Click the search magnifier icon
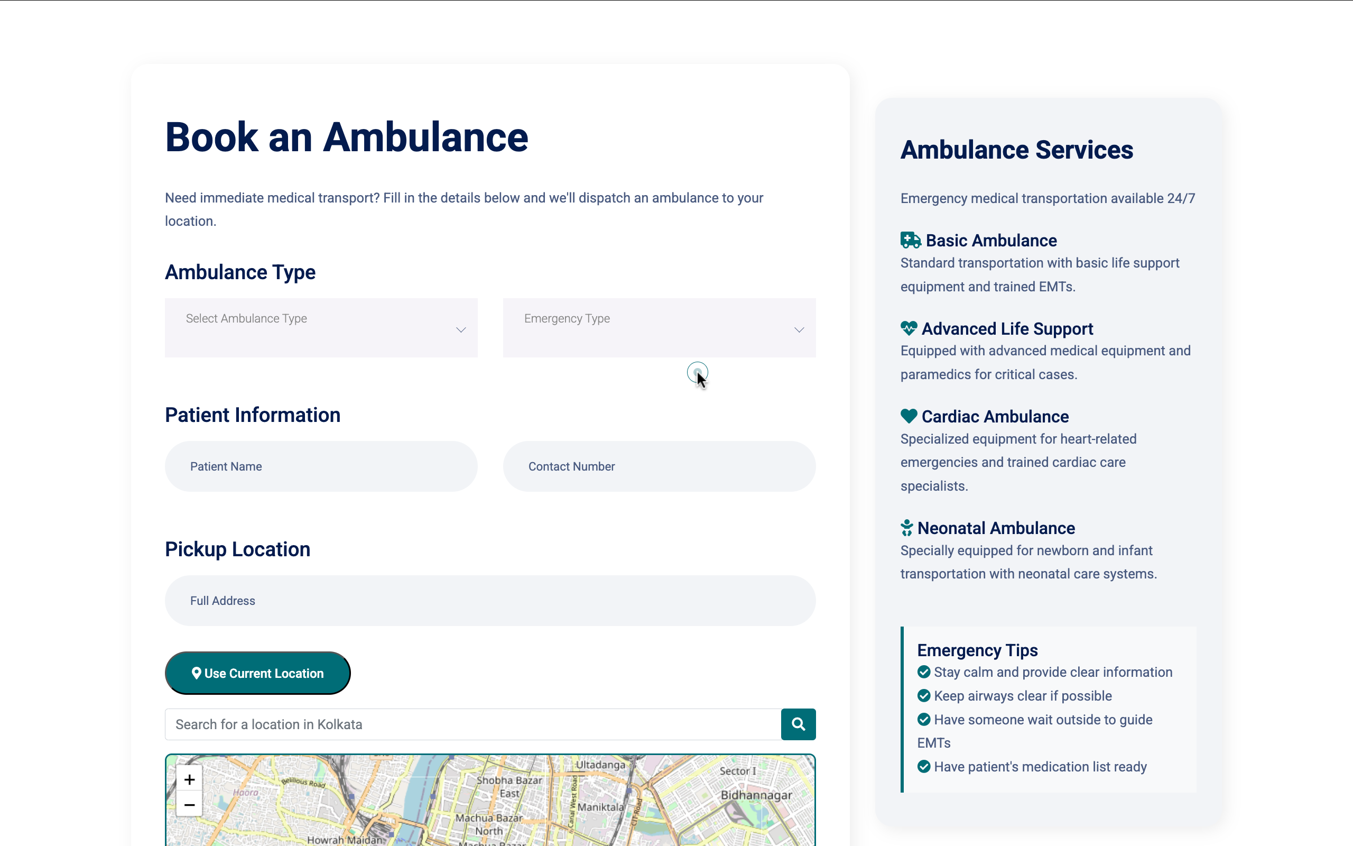The width and height of the screenshot is (1353, 846). pos(798,724)
